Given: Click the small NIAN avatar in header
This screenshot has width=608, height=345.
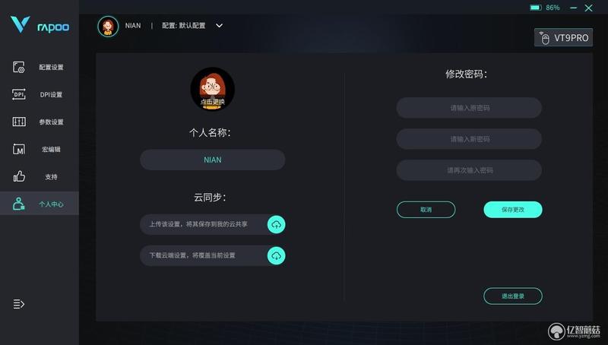Looking at the screenshot, I should pyautogui.click(x=108, y=27).
